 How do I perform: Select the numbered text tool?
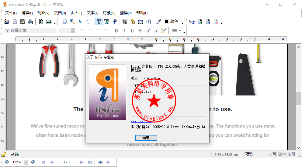[115, 22]
